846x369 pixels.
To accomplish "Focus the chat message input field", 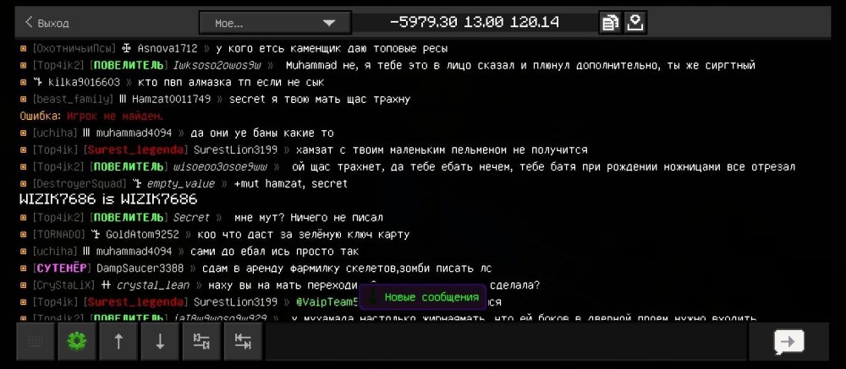I will click(x=506, y=341).
